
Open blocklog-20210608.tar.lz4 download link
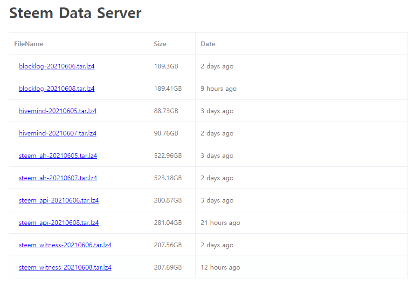coord(56,88)
